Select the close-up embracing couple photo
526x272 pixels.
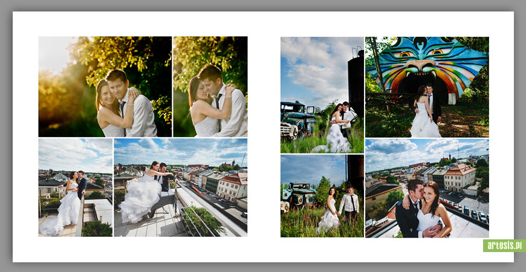[210, 86]
